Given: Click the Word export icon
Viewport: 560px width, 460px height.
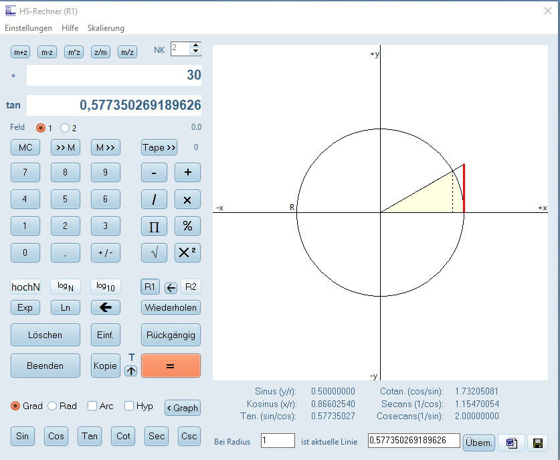Looking at the screenshot, I should (511, 443).
